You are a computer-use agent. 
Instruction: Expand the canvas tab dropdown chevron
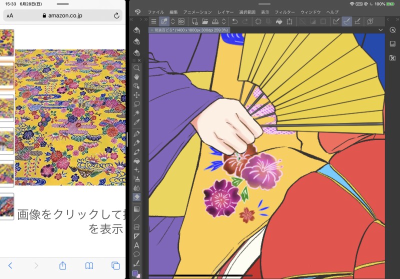(x=381, y=30)
